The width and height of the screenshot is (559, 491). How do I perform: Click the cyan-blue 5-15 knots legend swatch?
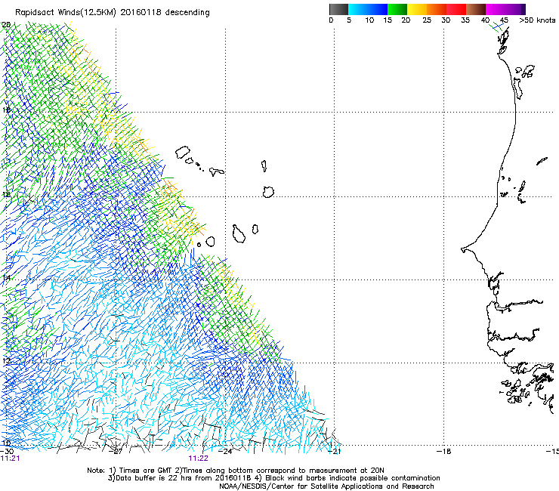(x=368, y=9)
